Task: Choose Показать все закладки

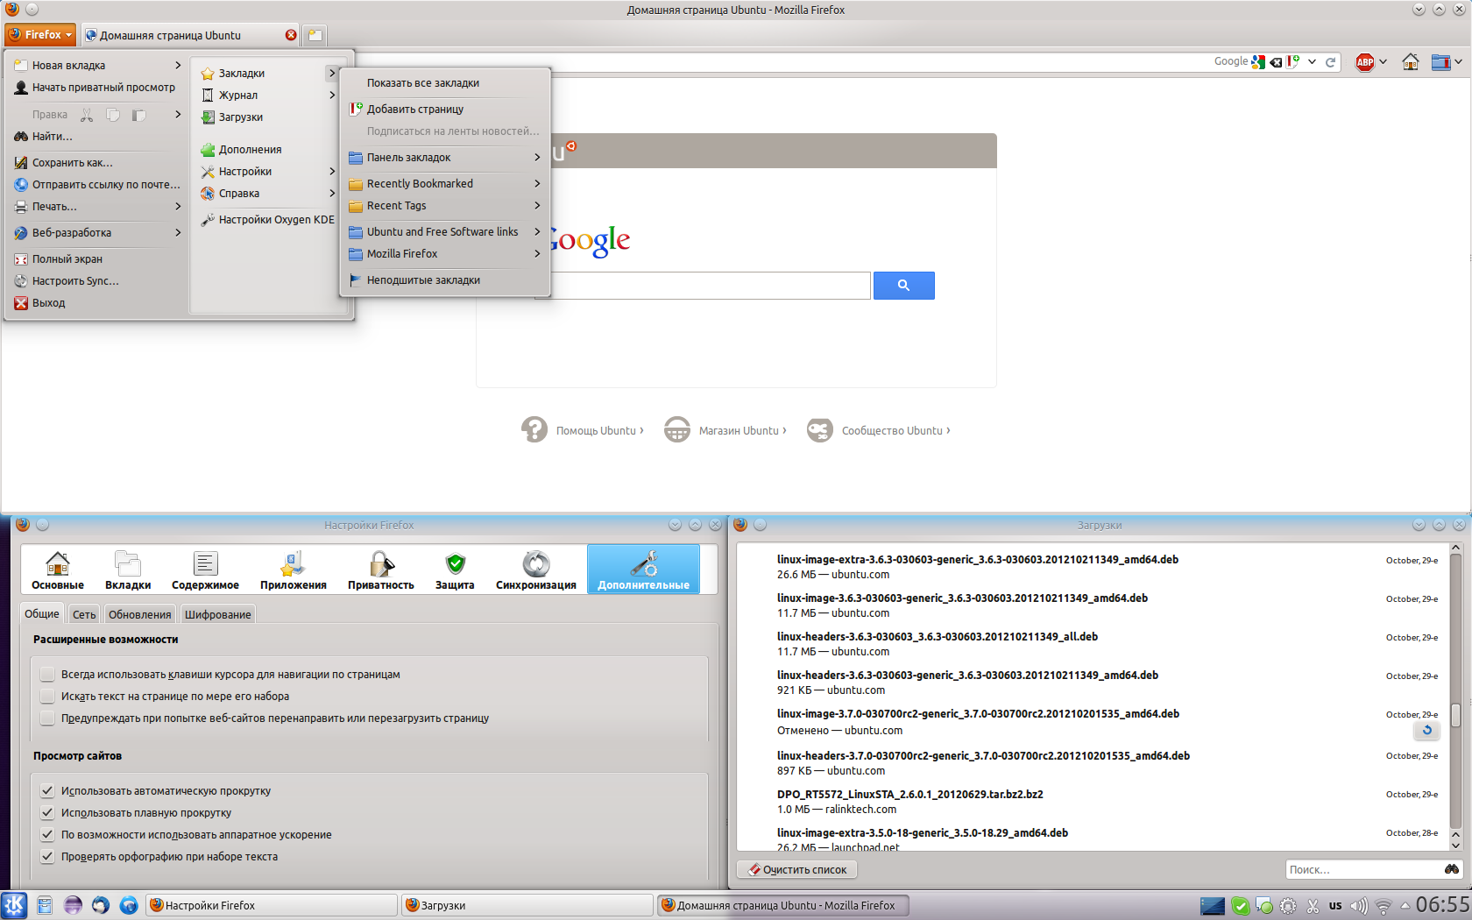Action: coord(445,83)
